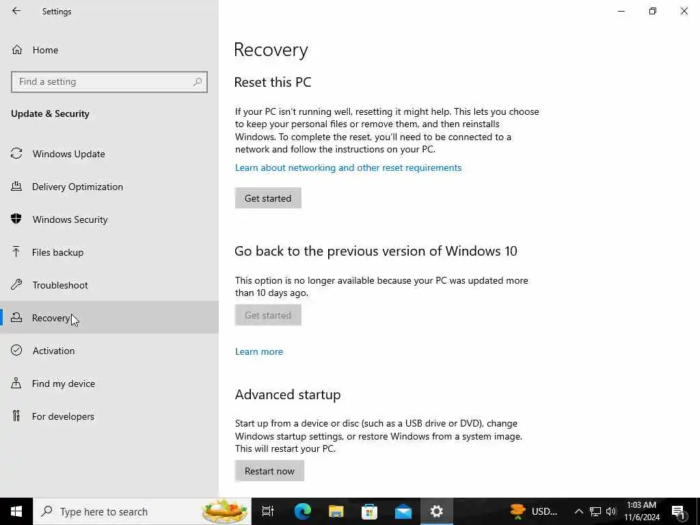700x525 pixels.
Task: Click Restart now under Advanced startup
Action: coord(269,471)
